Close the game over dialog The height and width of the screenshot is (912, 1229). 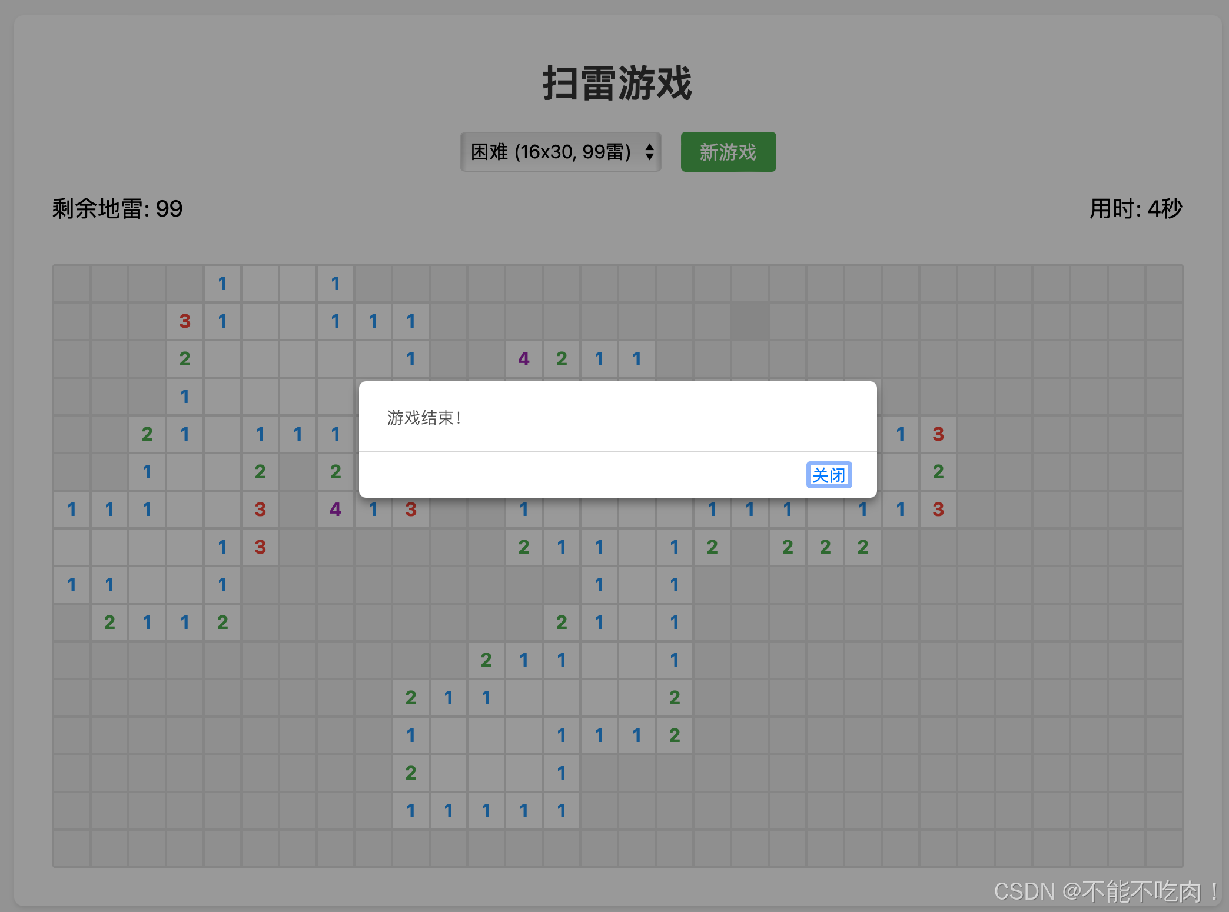[x=829, y=475]
